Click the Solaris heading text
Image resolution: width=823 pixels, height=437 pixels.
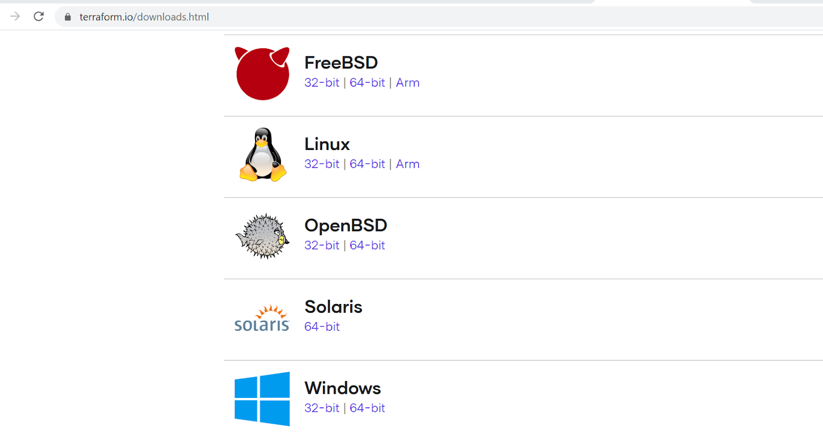(x=333, y=307)
